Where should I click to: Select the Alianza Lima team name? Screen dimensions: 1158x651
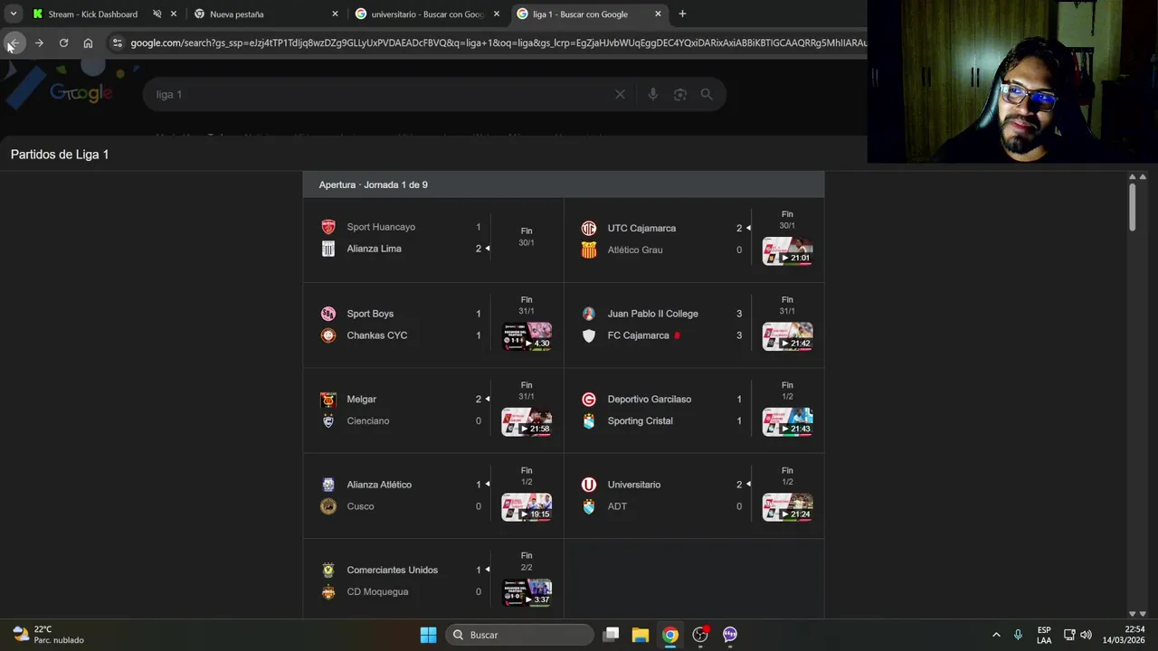(374, 249)
